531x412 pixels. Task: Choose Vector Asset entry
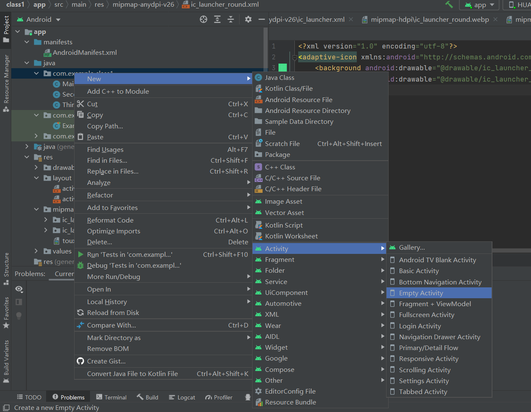click(x=320, y=213)
